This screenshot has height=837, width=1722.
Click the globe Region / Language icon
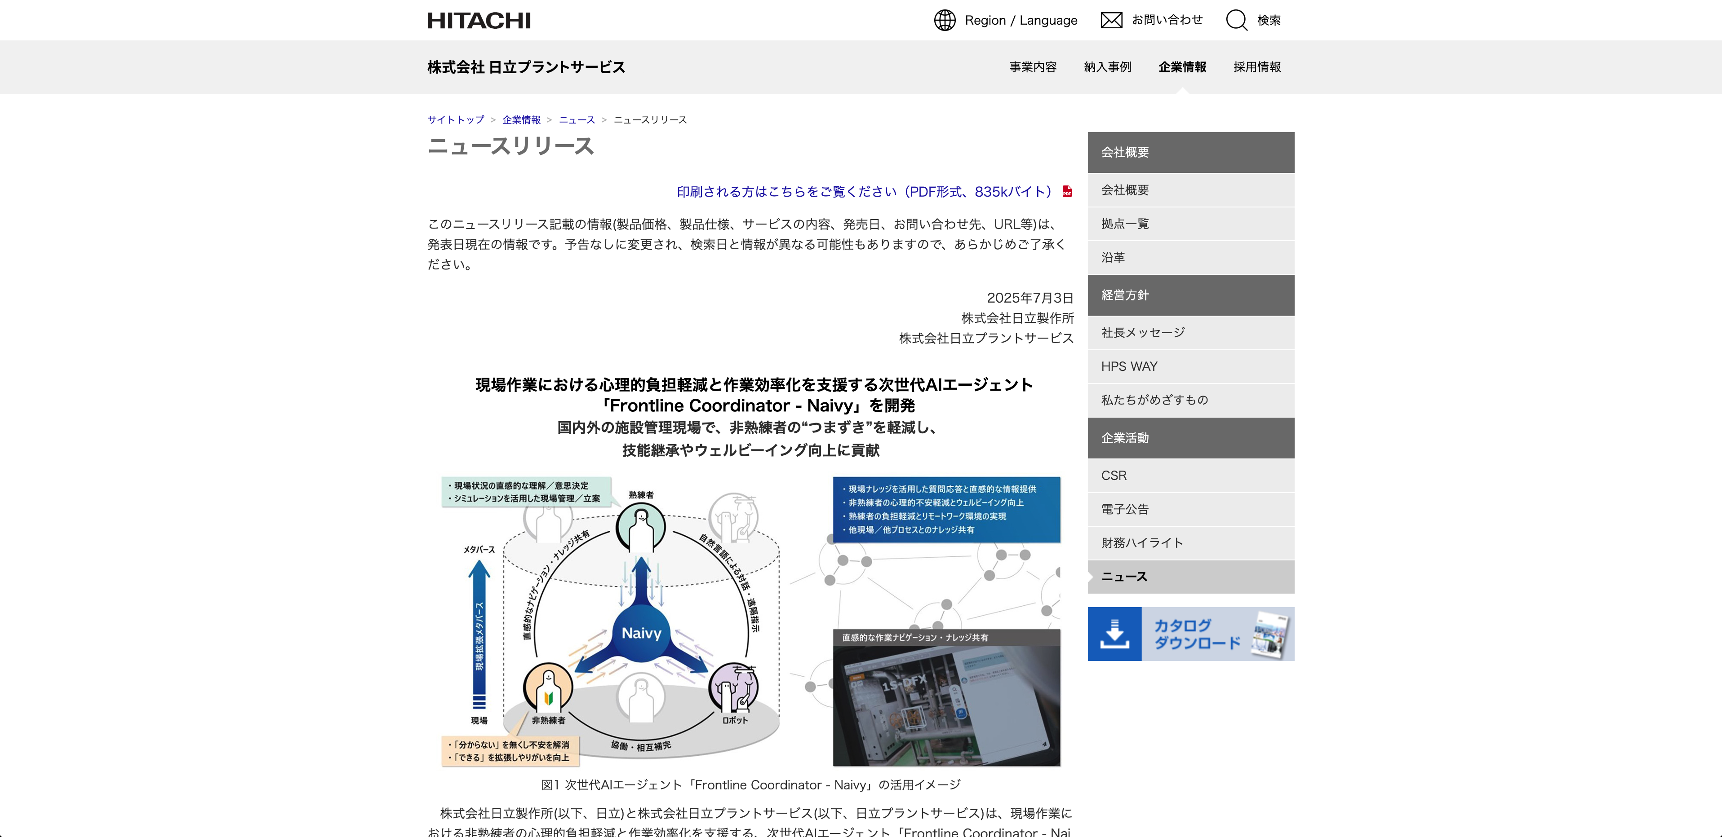945,20
